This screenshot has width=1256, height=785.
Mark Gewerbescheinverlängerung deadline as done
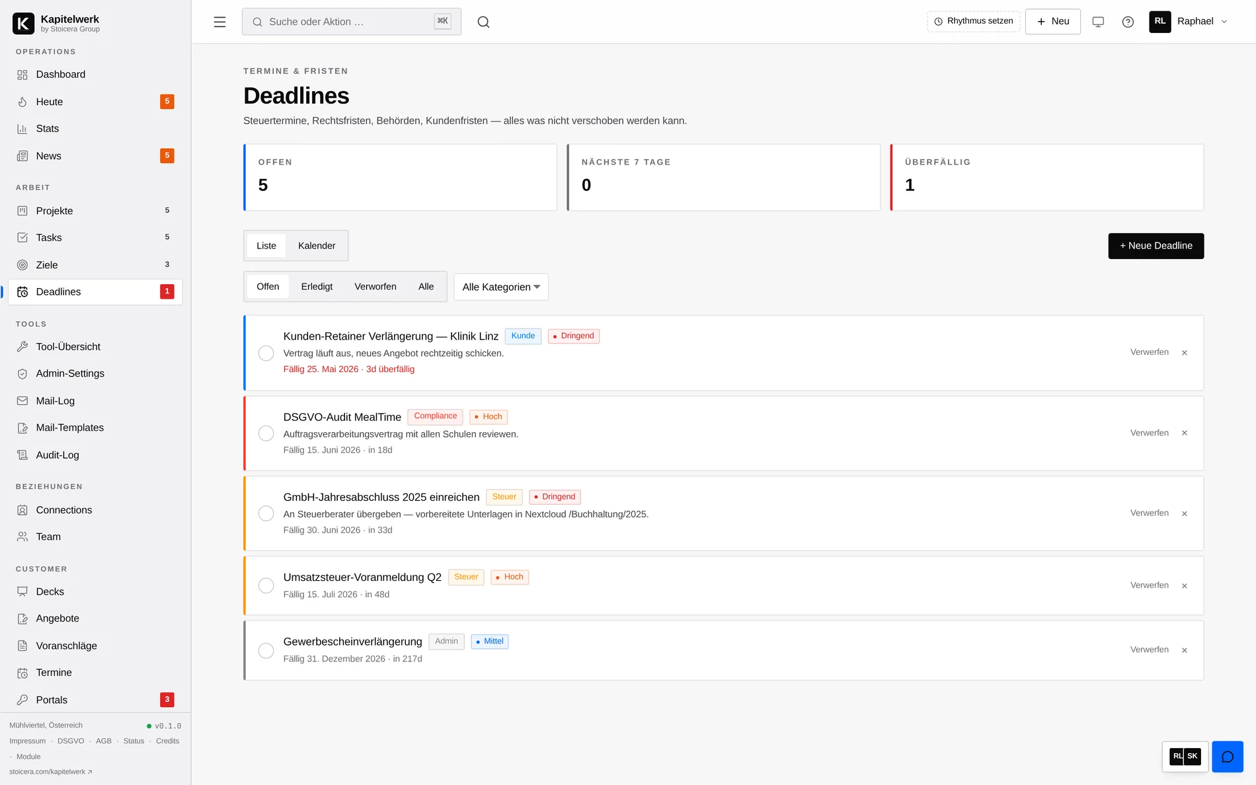pos(266,650)
